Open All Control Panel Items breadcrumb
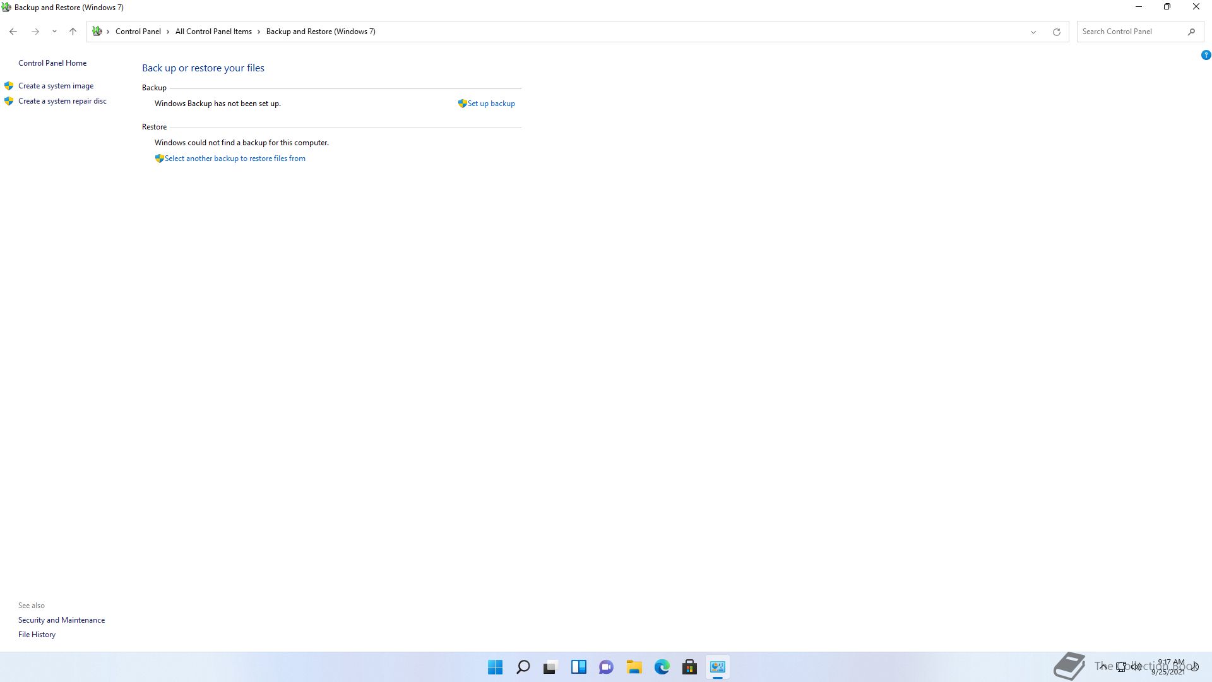The image size is (1212, 682). click(x=213, y=32)
